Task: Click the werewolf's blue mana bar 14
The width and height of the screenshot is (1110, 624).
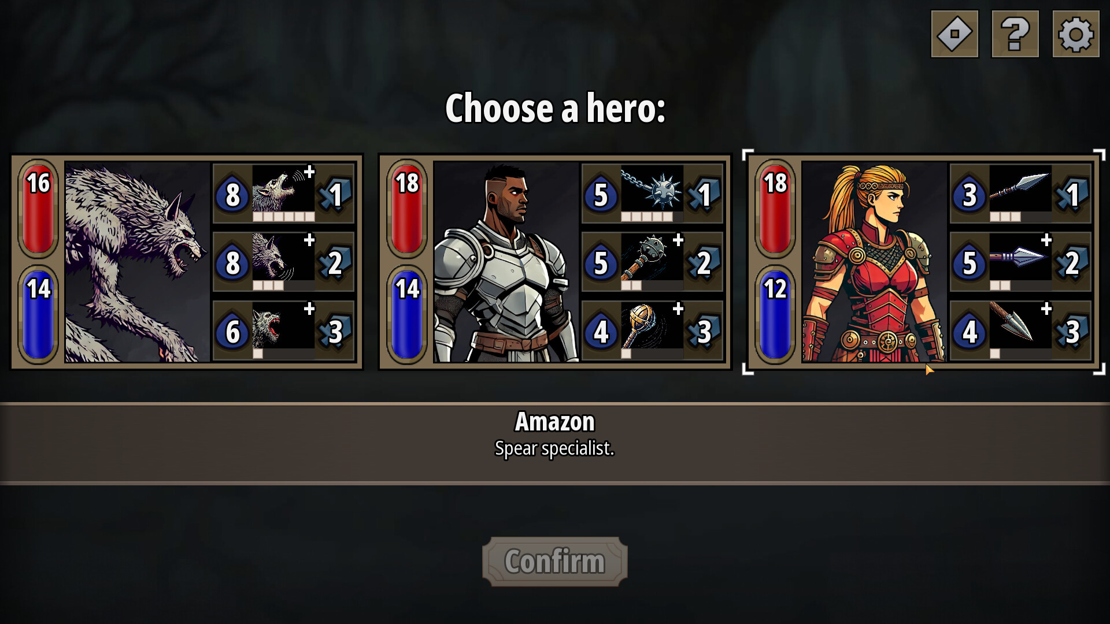Action: click(x=38, y=315)
